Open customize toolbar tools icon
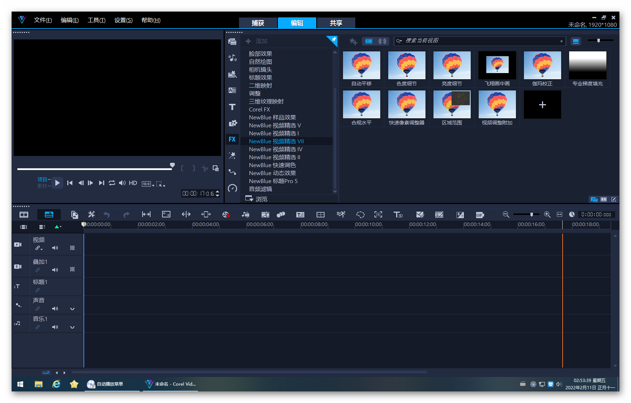Image resolution: width=631 pixels, height=403 pixels. tap(92, 215)
